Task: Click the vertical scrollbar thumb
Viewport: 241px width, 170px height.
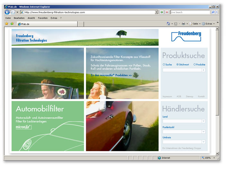Action: (x=217, y=73)
